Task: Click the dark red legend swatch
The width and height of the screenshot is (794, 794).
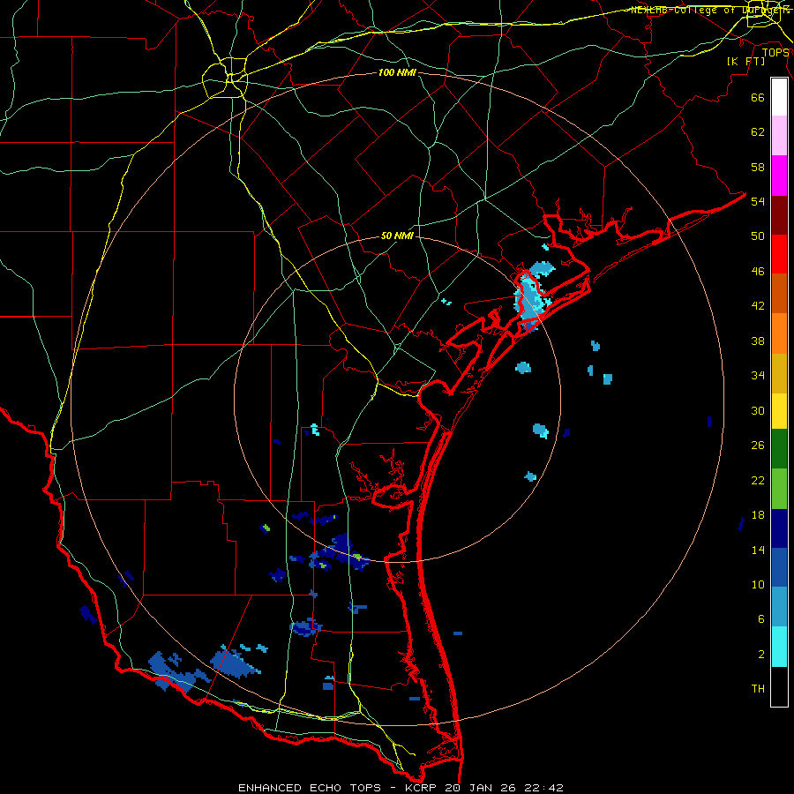Action: (x=779, y=214)
